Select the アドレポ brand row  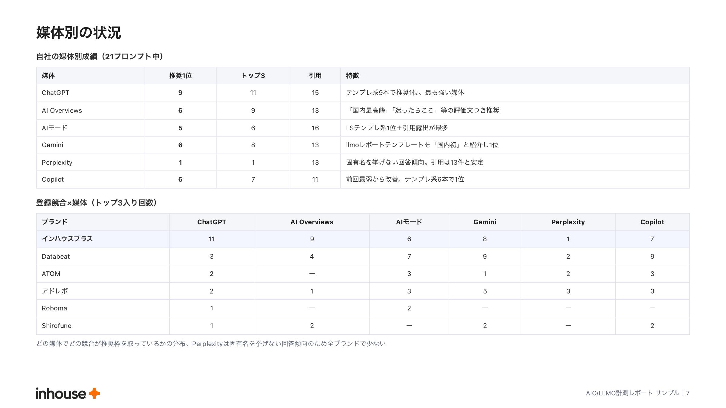(x=363, y=291)
